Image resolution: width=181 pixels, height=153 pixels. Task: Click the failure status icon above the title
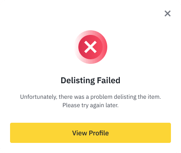(90, 47)
